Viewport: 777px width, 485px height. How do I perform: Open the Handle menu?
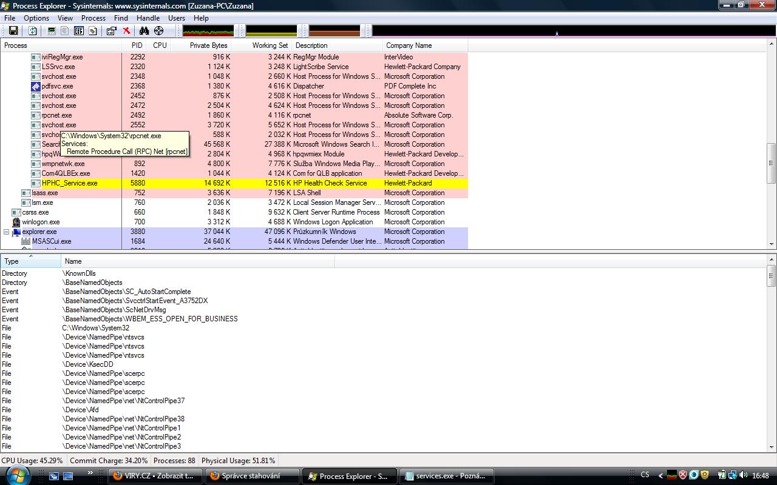coord(148,18)
